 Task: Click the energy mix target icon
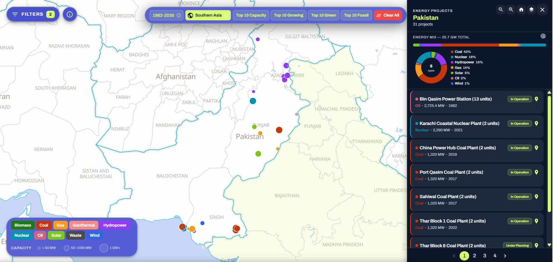(x=543, y=36)
